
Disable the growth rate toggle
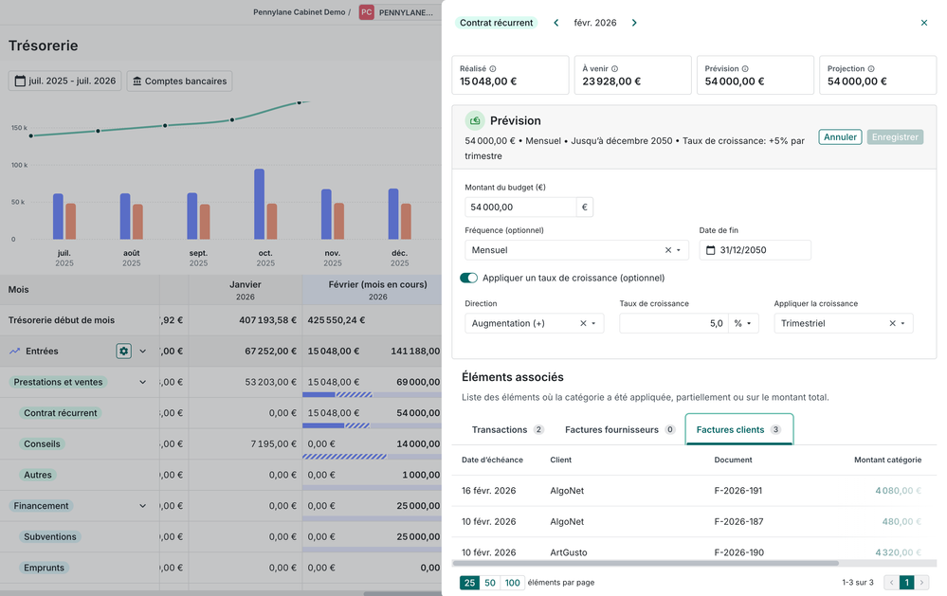pyautogui.click(x=468, y=278)
